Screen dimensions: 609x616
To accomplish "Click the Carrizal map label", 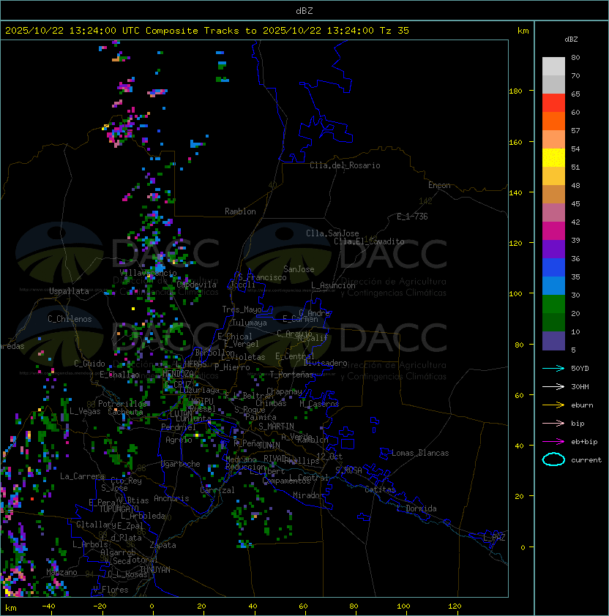I will click(x=217, y=490).
